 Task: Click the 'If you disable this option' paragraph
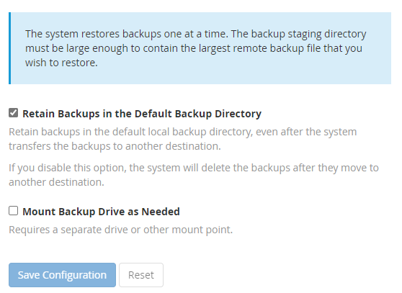point(194,175)
